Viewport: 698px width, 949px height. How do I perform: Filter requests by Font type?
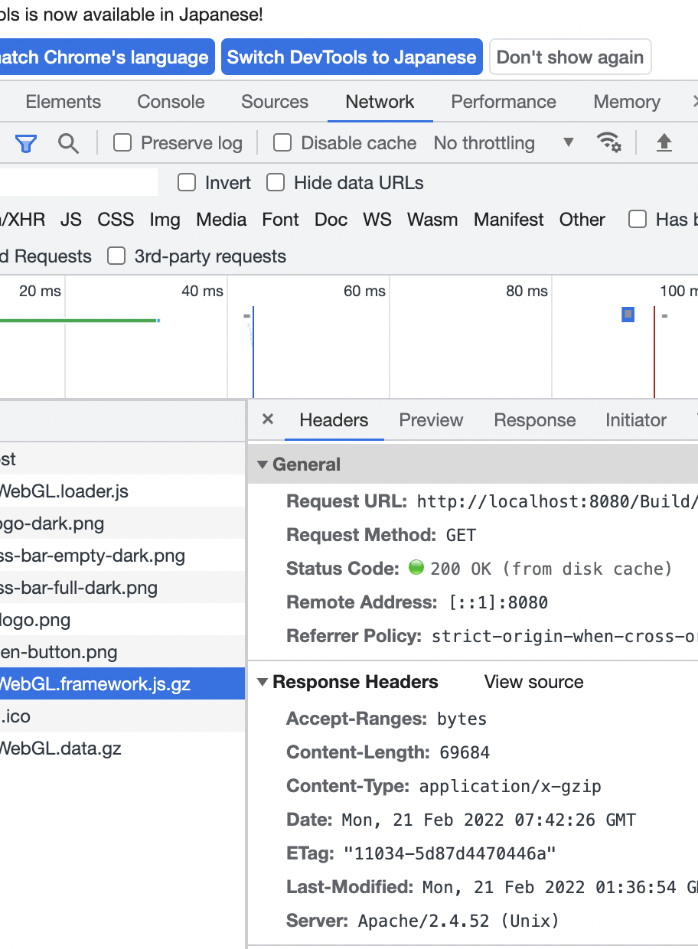(x=280, y=220)
